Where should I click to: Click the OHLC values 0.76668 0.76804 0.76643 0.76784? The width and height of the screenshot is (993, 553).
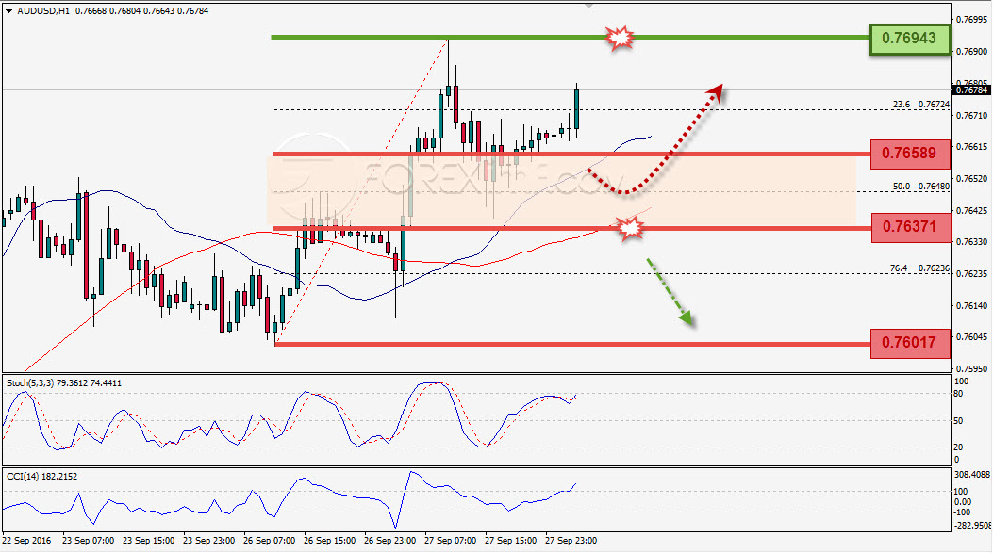coord(141,10)
